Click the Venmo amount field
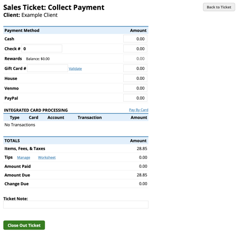239x235 pixels. (135, 88)
